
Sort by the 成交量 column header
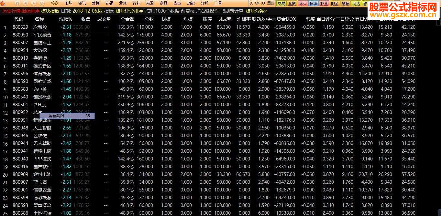(104, 19)
